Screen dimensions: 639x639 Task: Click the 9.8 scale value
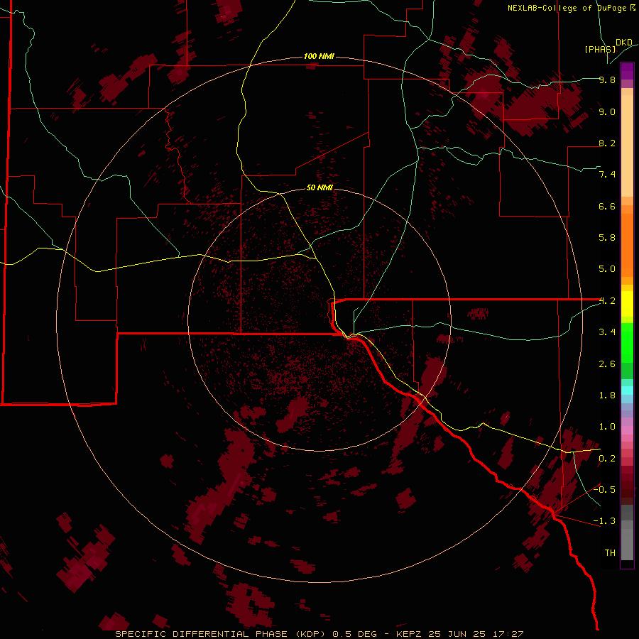point(607,80)
